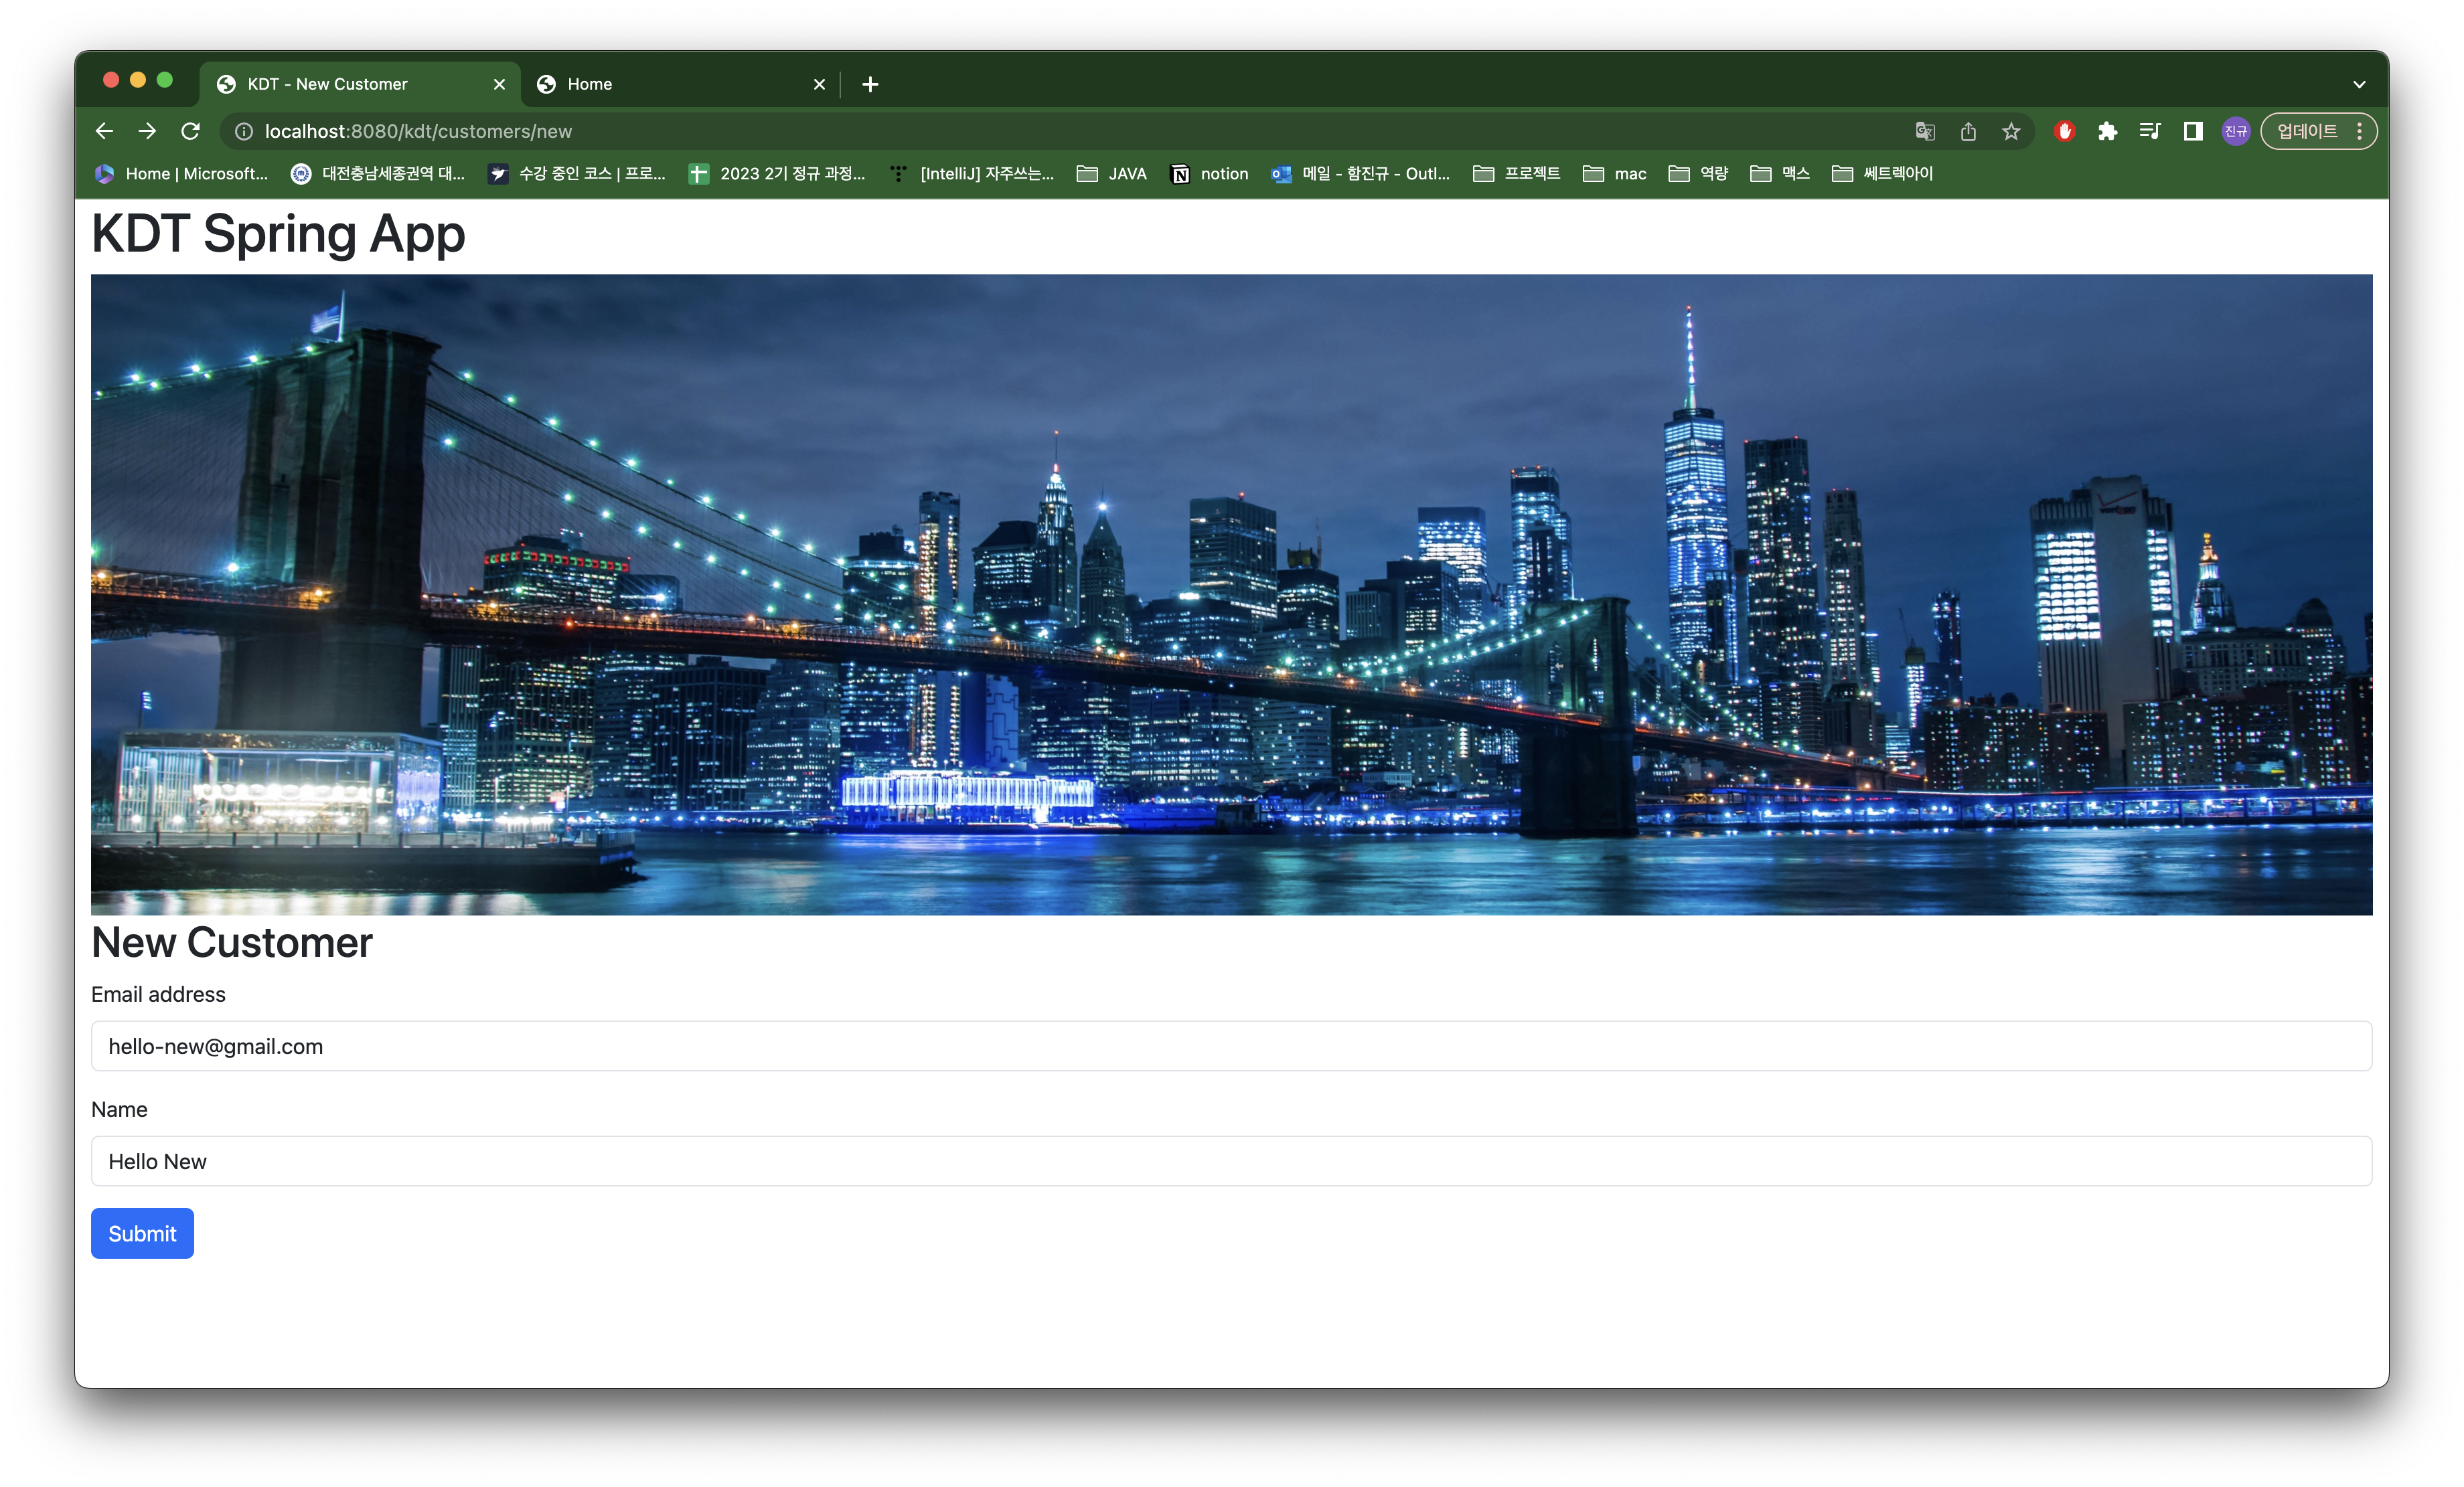Open the notion bookmark

click(1210, 174)
